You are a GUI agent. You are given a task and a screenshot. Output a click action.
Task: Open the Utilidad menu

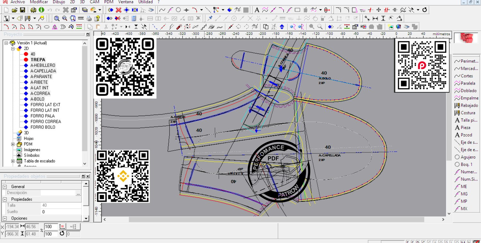click(x=146, y=2)
